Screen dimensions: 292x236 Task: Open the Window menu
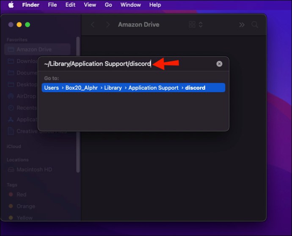coord(130,5)
